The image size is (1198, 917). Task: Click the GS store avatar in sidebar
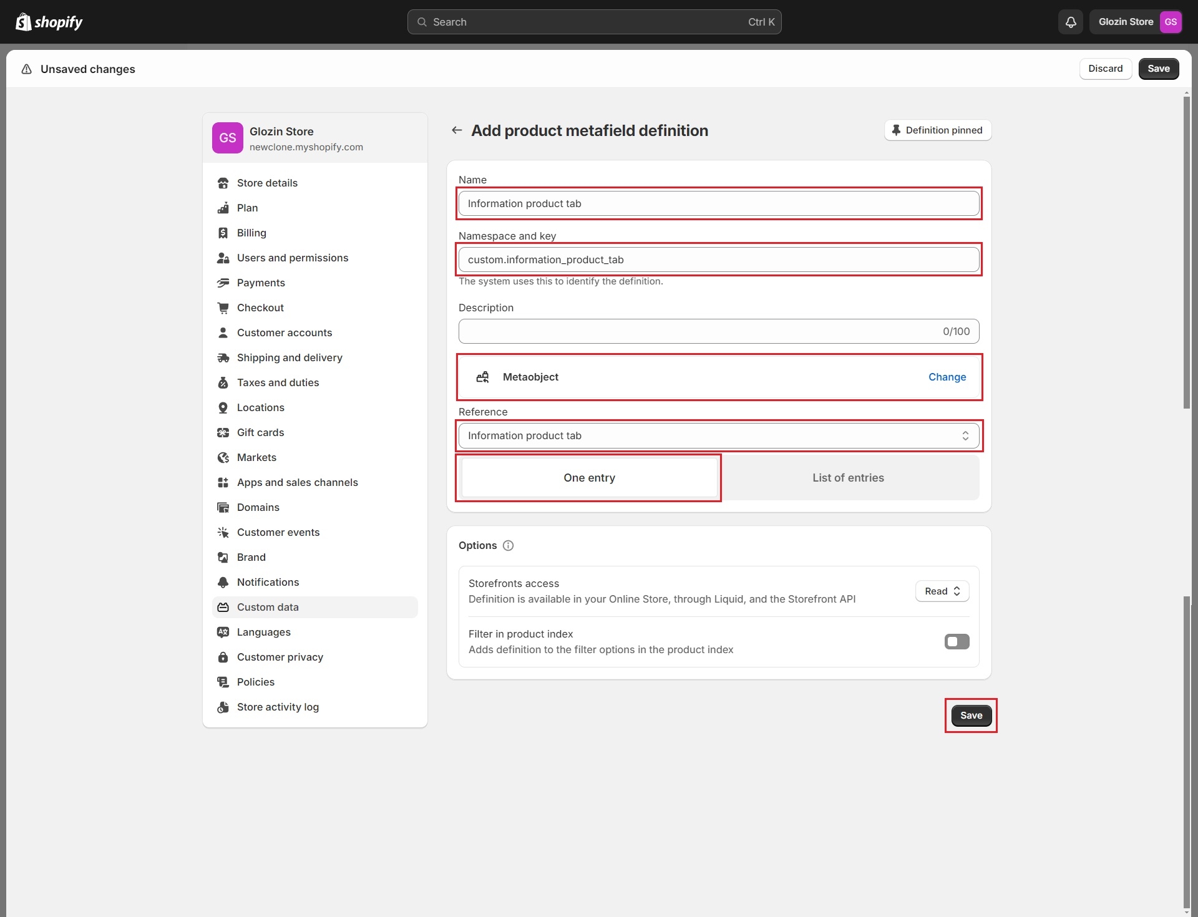[227, 138]
